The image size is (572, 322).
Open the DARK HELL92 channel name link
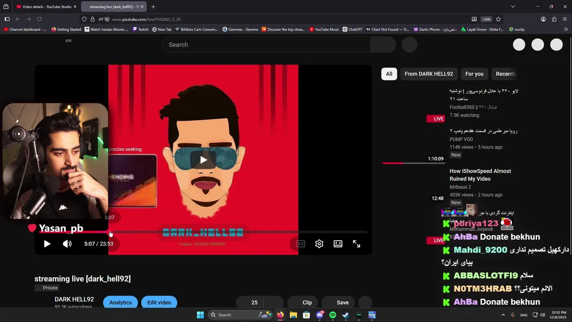[74, 299]
